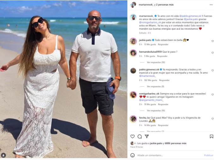Open romigarbarino_ok's profile picture
This screenshot has height=160, width=214.
click(133, 95)
